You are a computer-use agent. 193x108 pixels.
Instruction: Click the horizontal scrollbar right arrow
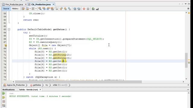(183, 82)
